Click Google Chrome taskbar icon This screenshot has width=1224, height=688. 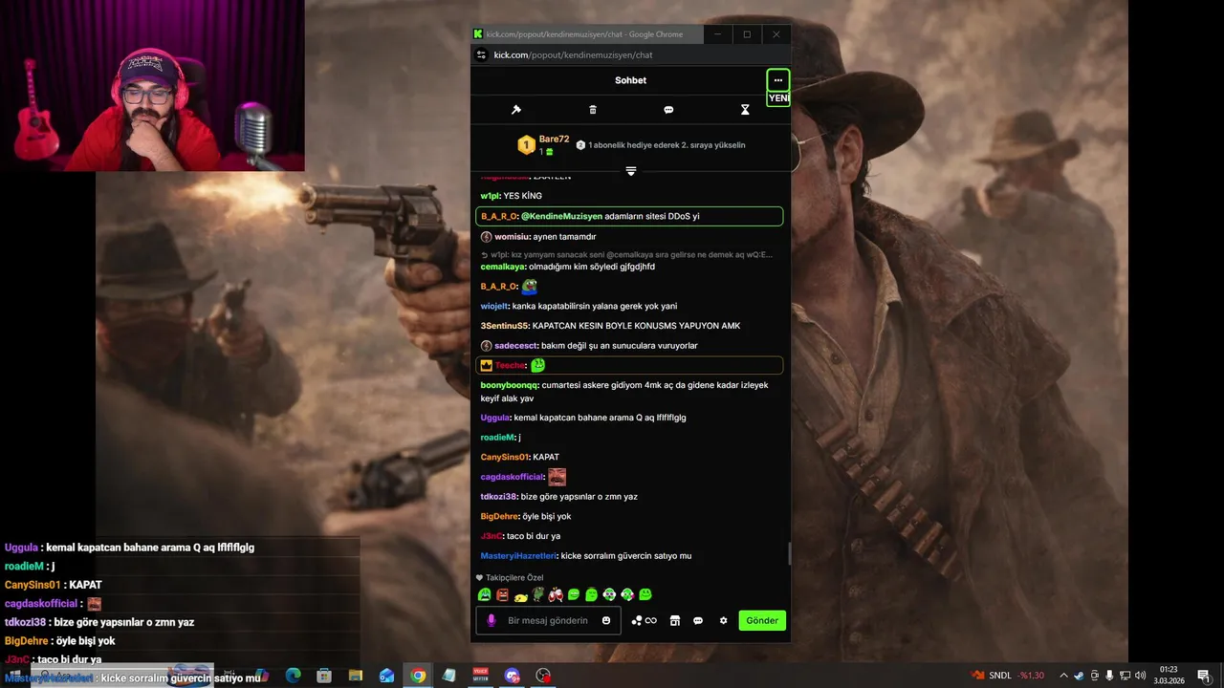418,676
